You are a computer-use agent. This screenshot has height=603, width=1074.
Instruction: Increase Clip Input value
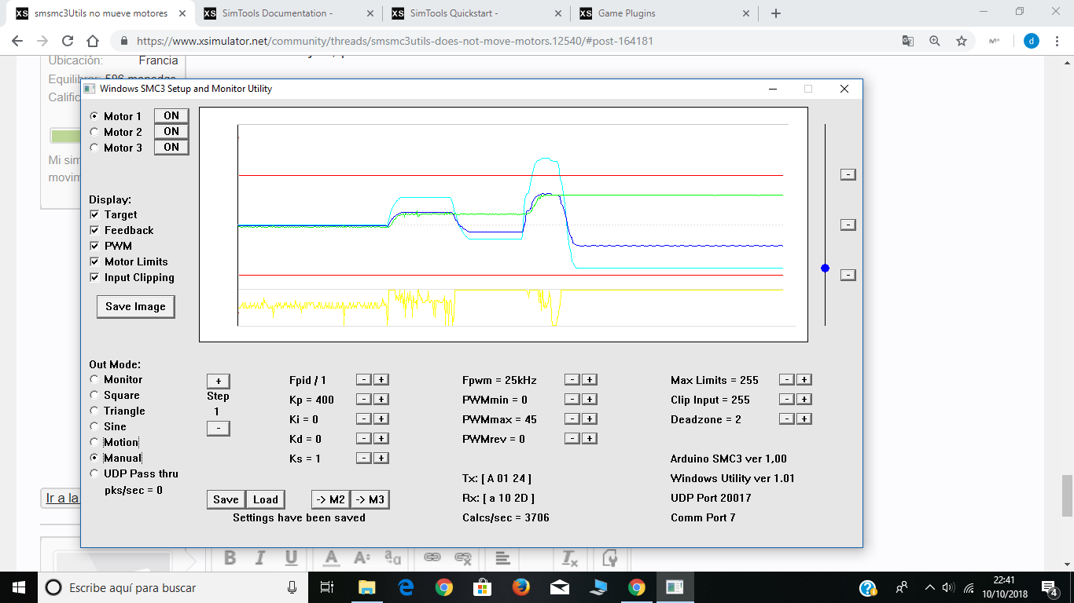(804, 399)
